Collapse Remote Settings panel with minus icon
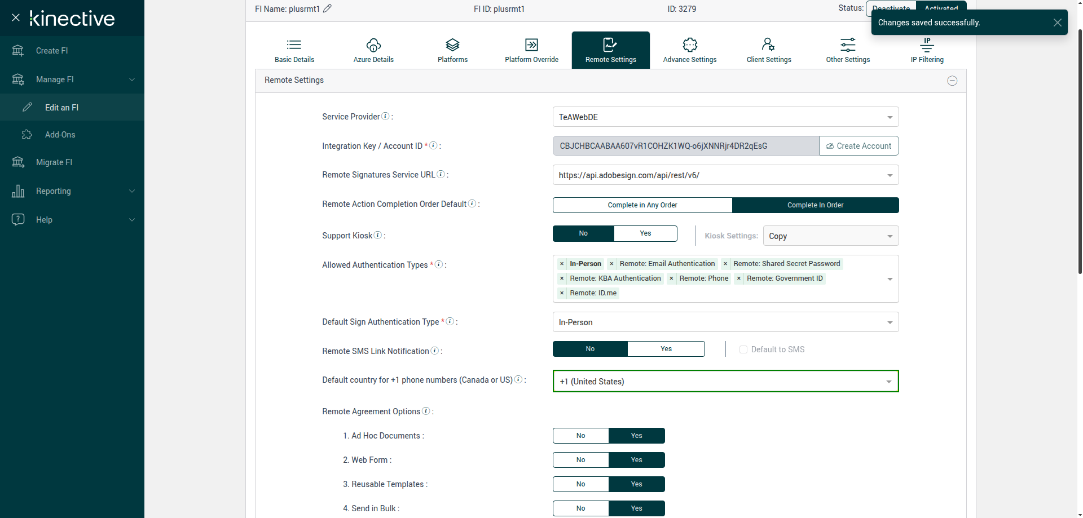This screenshot has width=1083, height=518. pos(952,81)
